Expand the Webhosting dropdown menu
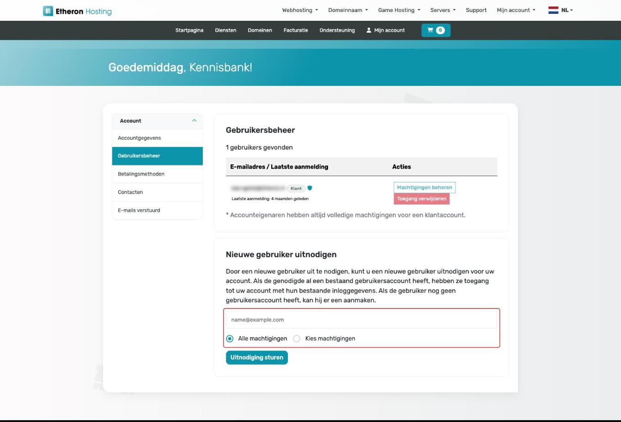The height and width of the screenshot is (422, 621). pos(300,10)
